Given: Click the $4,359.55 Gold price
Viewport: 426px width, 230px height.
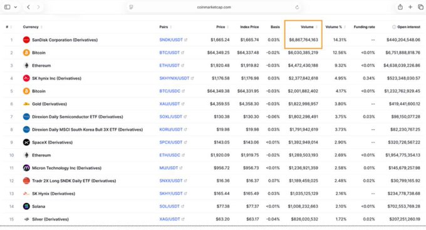Looking at the screenshot, I should (219, 104).
